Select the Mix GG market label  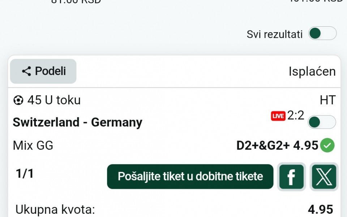pyautogui.click(x=33, y=146)
